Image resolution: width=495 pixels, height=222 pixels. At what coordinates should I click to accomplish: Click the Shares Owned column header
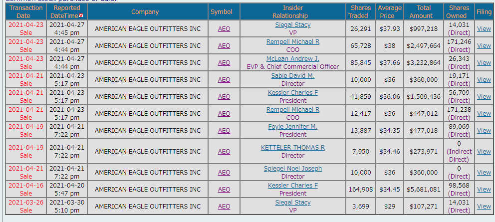pos(459,11)
